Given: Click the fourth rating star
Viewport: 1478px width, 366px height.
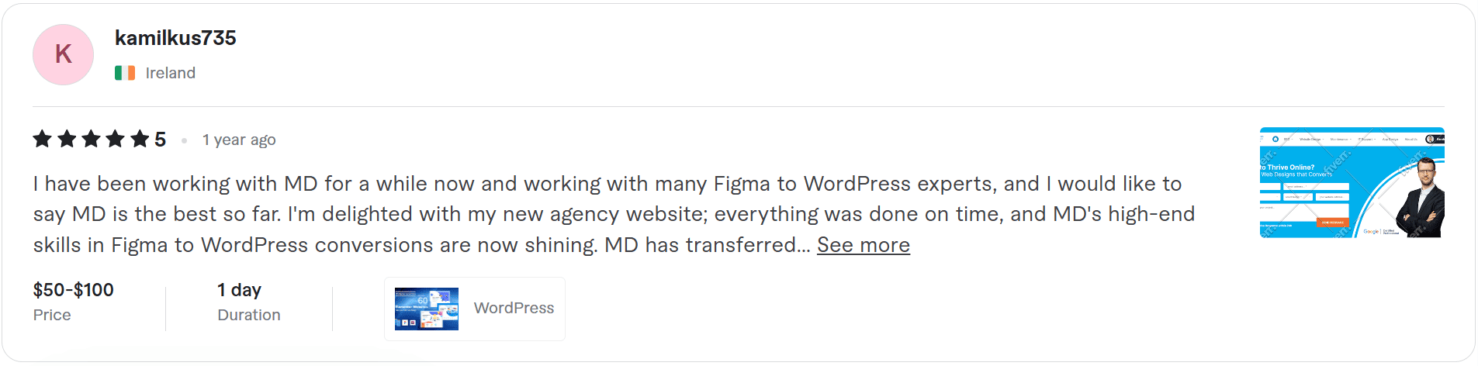Looking at the screenshot, I should pyautogui.click(x=115, y=140).
